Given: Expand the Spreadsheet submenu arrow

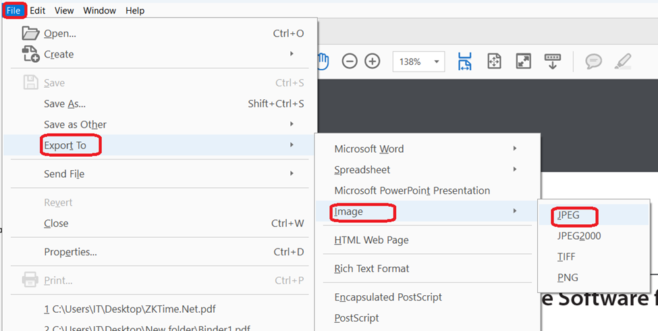Looking at the screenshot, I should (515, 170).
